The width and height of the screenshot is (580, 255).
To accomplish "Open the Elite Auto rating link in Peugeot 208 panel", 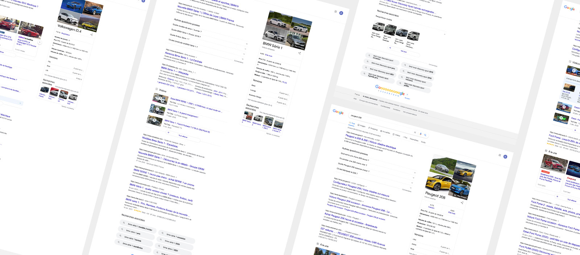I will point(452,213).
